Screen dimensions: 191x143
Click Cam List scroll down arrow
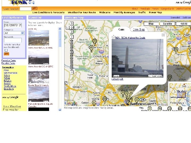pos(60,110)
